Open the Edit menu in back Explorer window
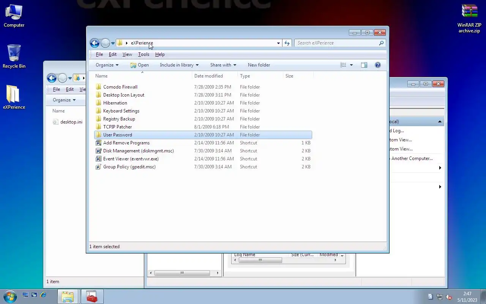This screenshot has height=304, width=486. tap(70, 89)
